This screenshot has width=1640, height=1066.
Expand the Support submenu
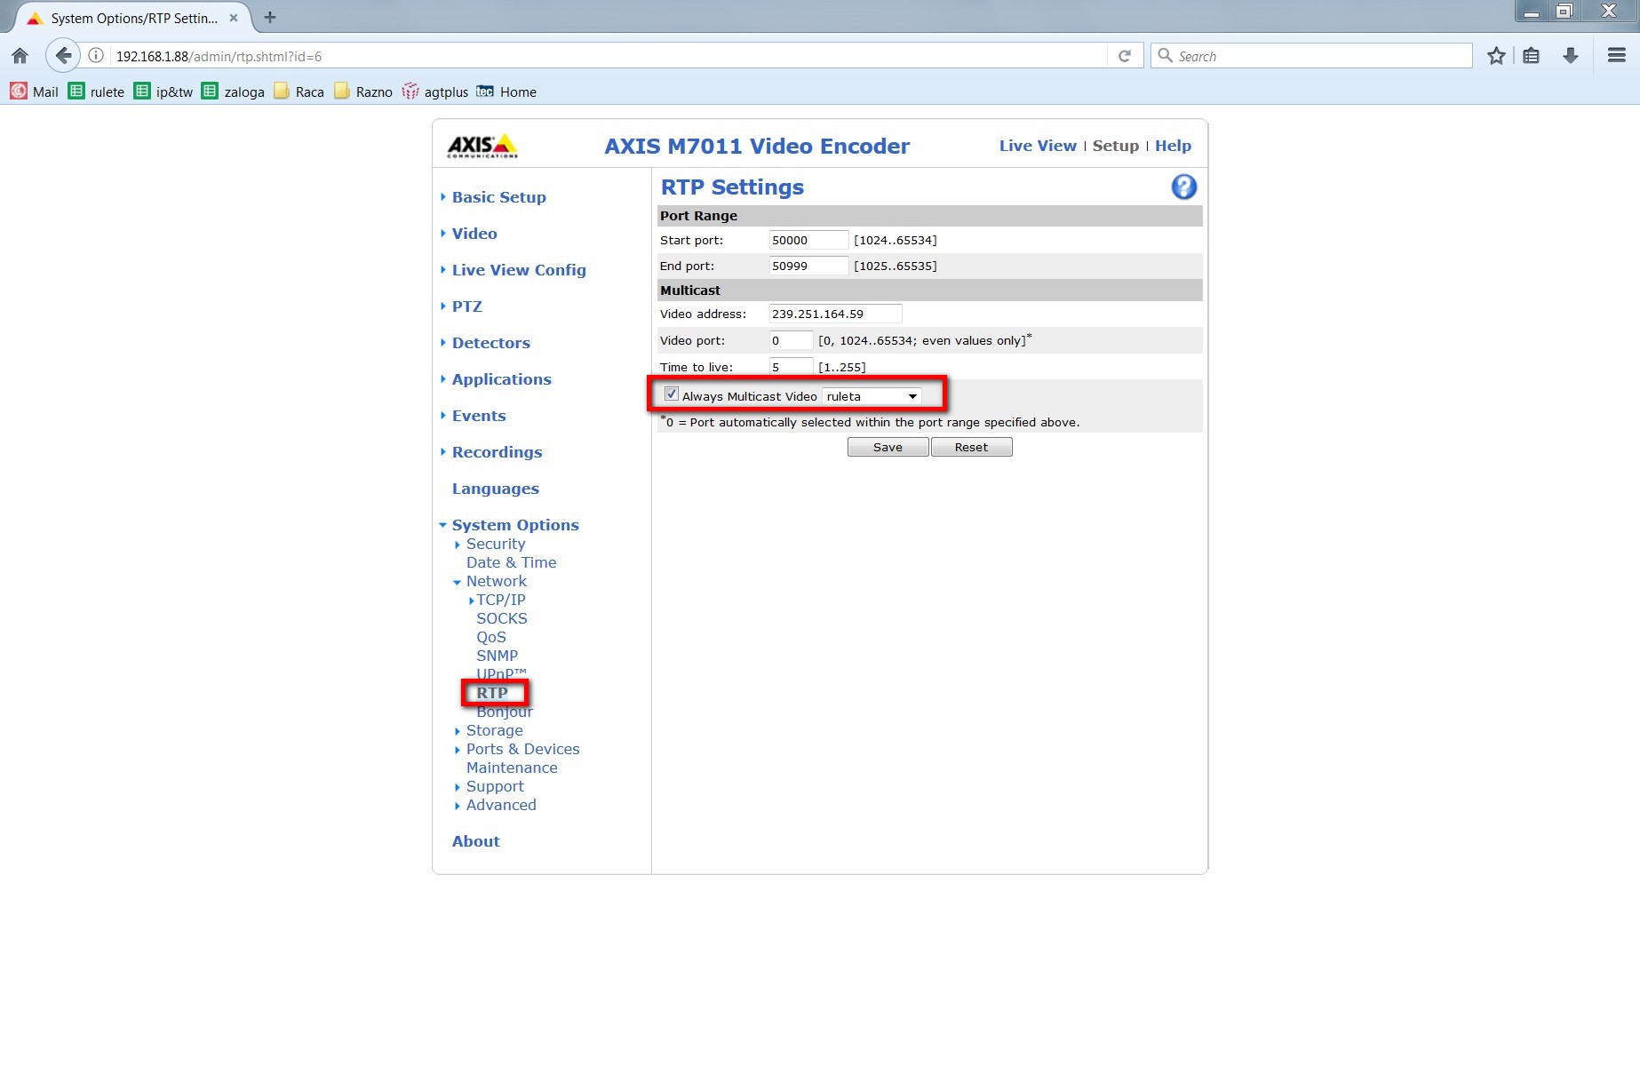495,786
